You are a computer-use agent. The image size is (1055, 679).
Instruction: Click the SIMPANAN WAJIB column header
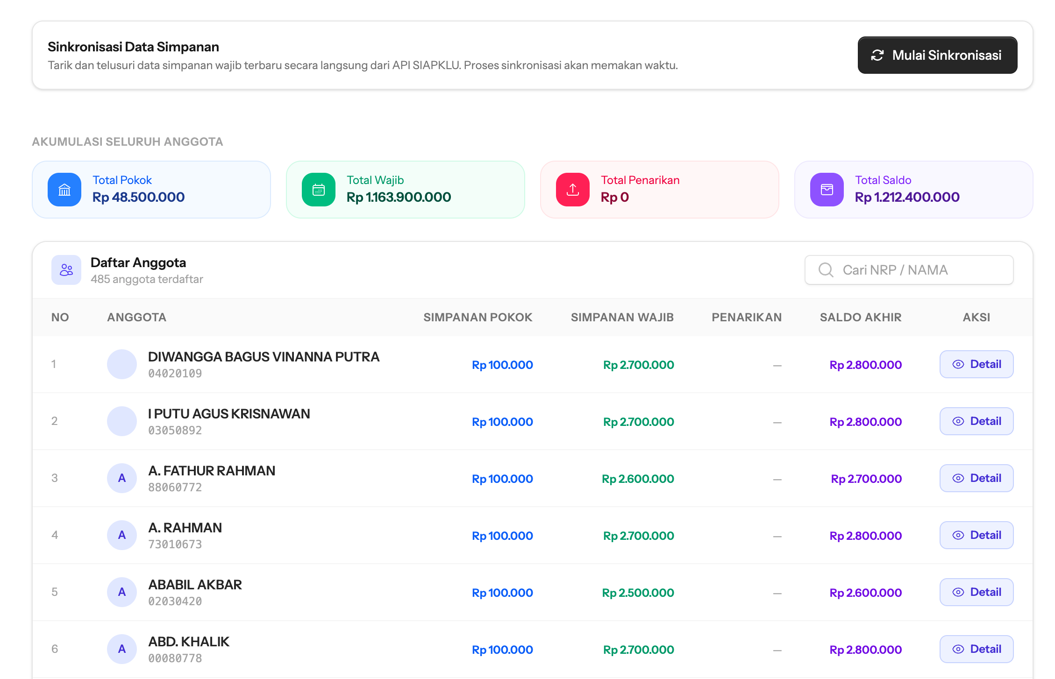[622, 318]
